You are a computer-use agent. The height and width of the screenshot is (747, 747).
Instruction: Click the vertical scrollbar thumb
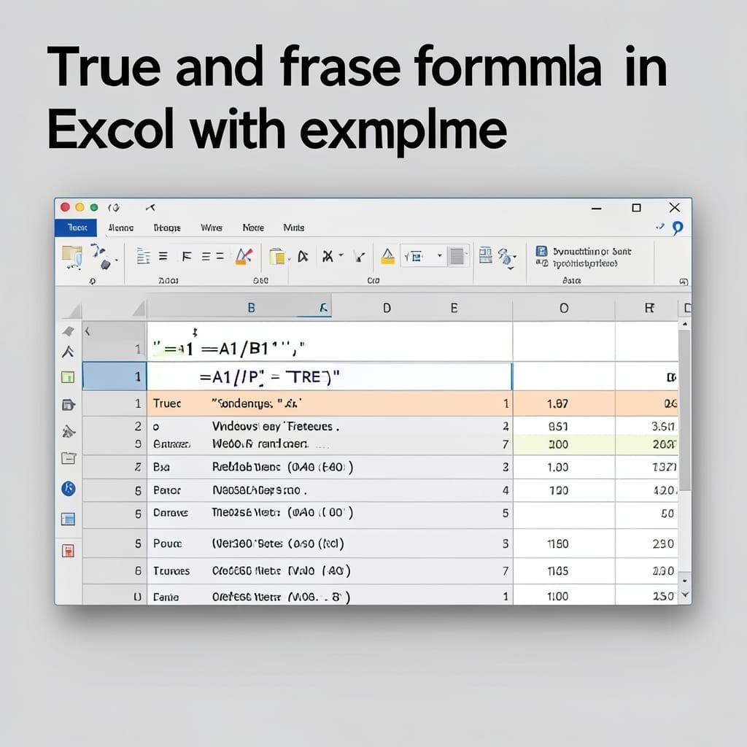[684, 410]
